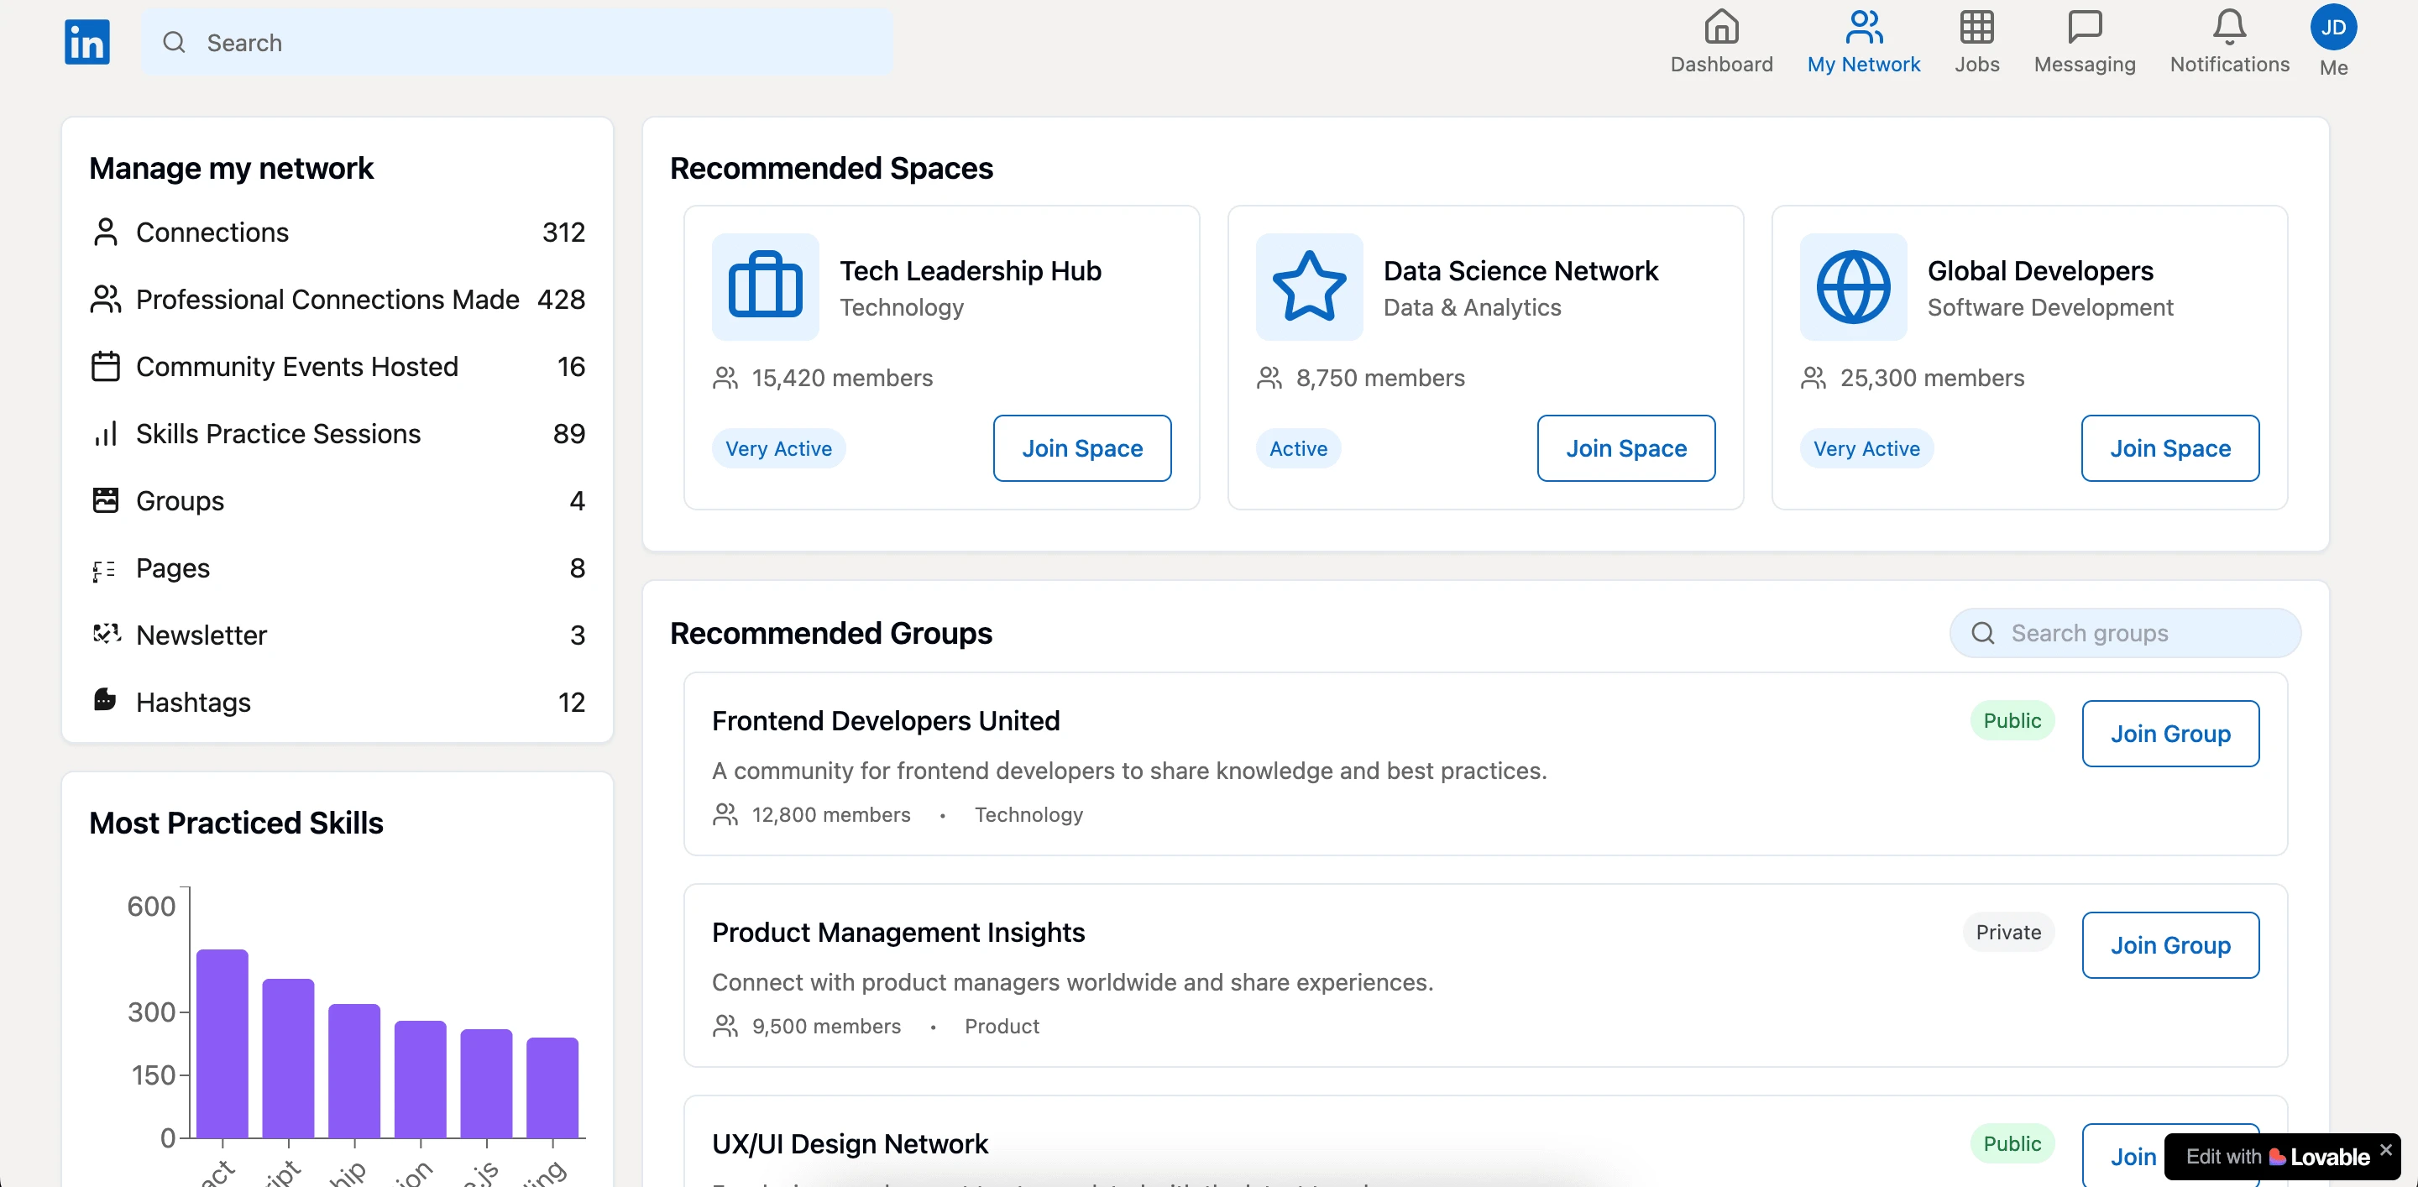2418x1187 pixels.
Task: Click the Skills Practice Sessions bar-chart icon
Action: coord(105,433)
